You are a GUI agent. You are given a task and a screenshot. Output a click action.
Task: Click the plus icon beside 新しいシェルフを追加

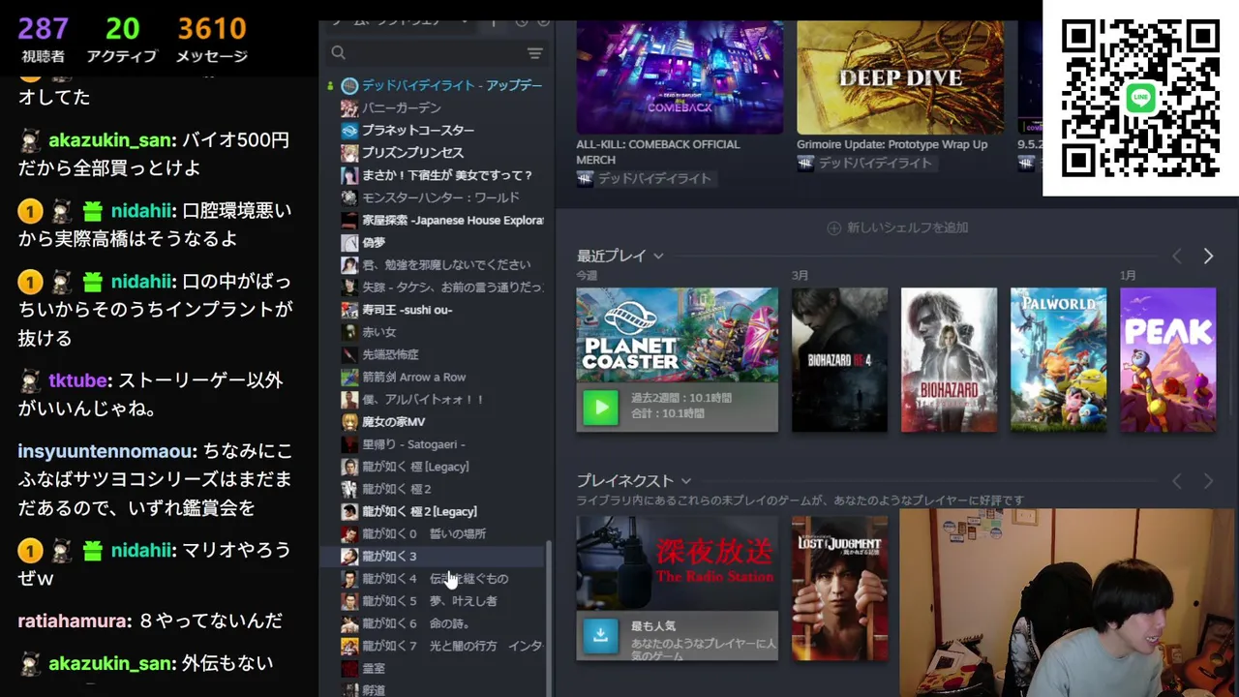tap(833, 227)
